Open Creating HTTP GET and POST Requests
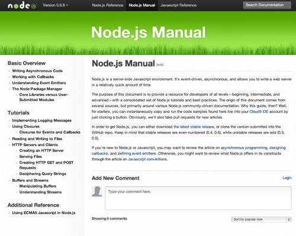Viewport: 296px width, 236px height. click(46, 165)
